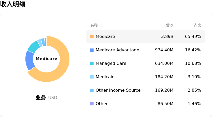Click the cyan Managed Care legend swatch
Image resolution: width=212 pixels, height=117 pixels.
coord(92,64)
